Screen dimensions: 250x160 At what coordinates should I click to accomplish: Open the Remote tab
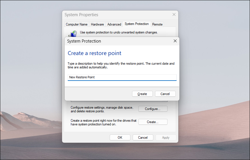[x=157, y=24]
